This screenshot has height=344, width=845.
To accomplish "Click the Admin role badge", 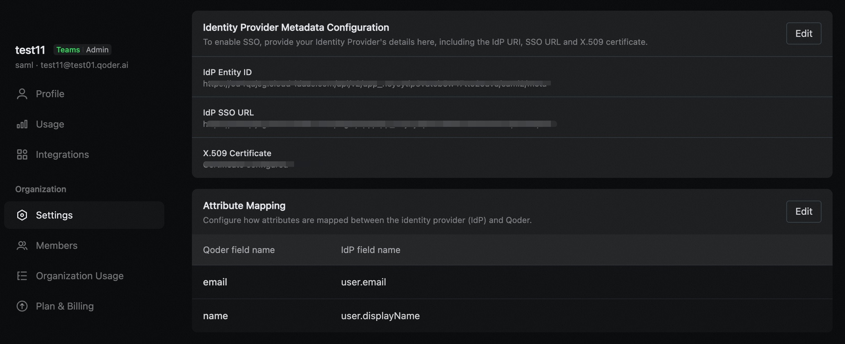I will click(x=97, y=50).
